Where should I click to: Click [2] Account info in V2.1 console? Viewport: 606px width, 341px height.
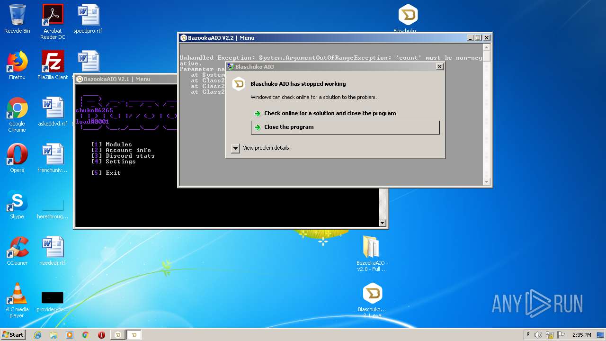[121, 150]
